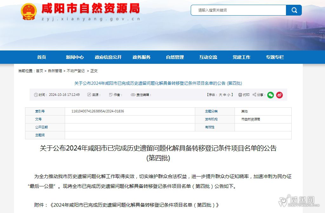Open the 政务服务 navigation menu
This screenshot has height=213, width=325.
coord(142,57)
